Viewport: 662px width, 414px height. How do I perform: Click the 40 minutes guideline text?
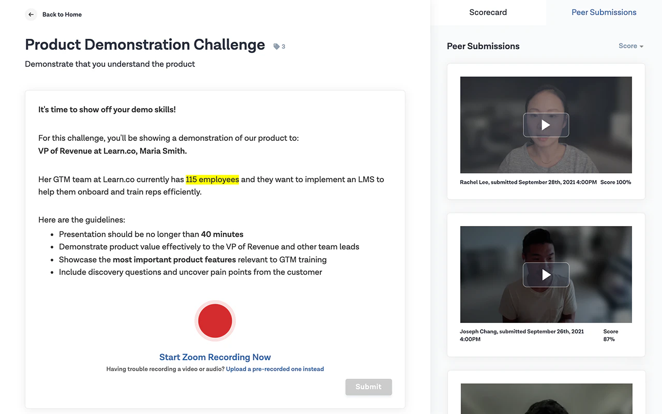click(x=222, y=234)
